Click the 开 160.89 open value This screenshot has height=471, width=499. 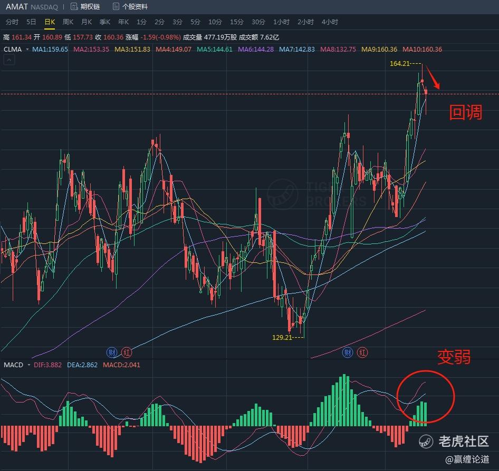click(48, 37)
